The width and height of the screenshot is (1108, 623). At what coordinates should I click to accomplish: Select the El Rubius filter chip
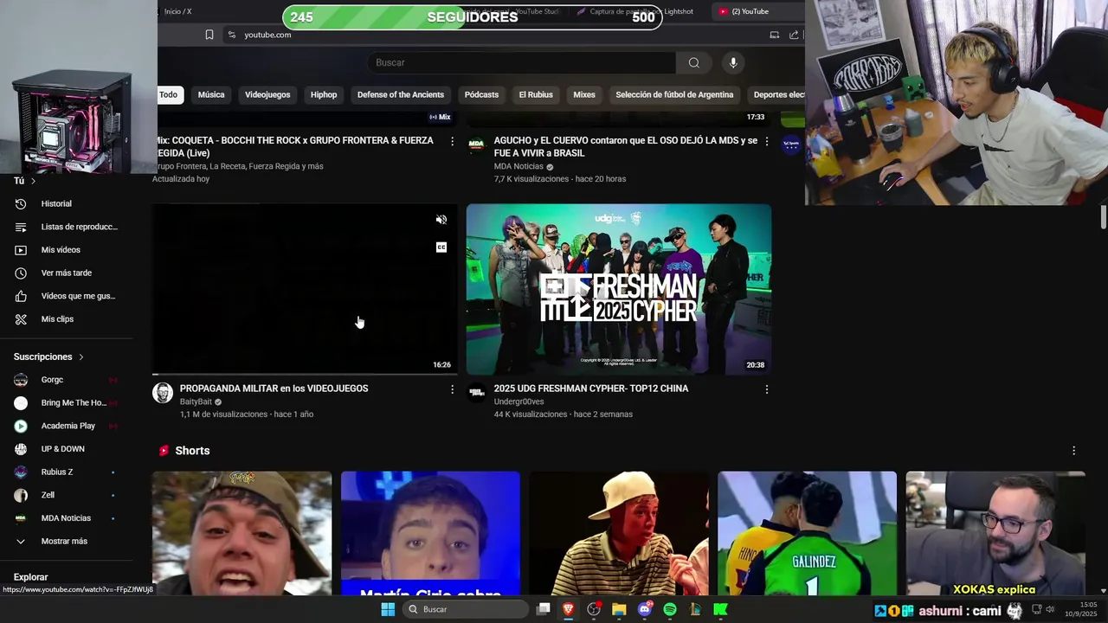536,94
